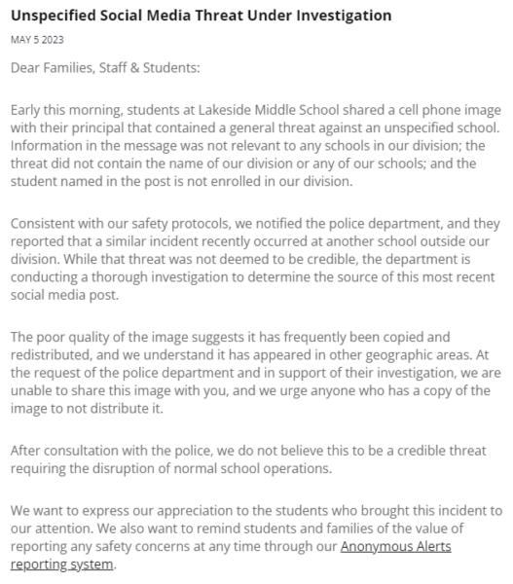The height and width of the screenshot is (584, 513).
Task: Click the word redistributed
Action: [51, 355]
